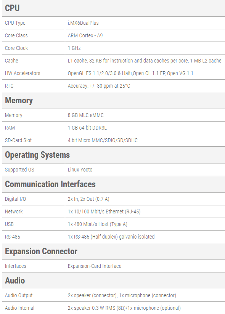Select the Expansion Connector section header
Screen dimensions: 225x314
tap(41, 252)
